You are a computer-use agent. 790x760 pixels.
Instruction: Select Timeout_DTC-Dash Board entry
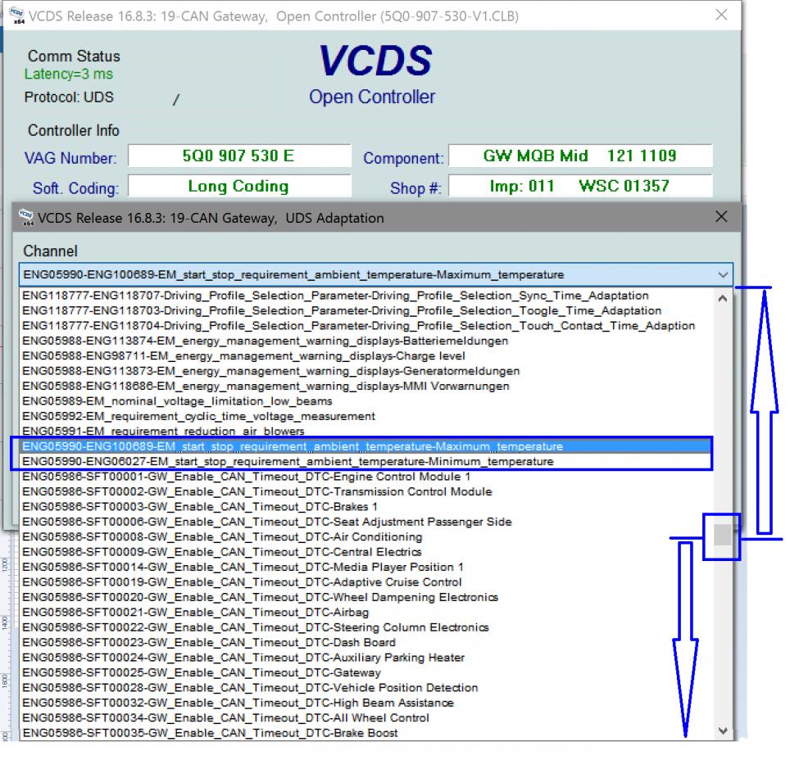click(x=367, y=643)
